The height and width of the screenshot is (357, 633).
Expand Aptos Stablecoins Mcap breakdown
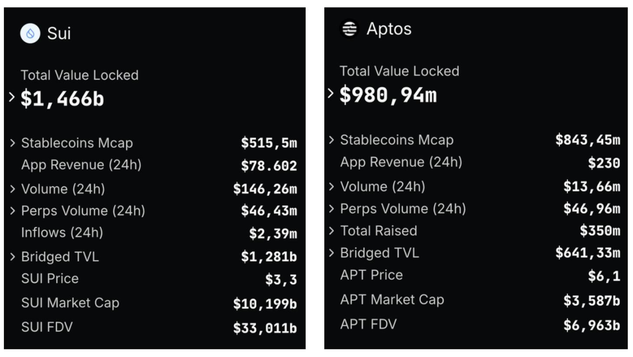(x=331, y=140)
